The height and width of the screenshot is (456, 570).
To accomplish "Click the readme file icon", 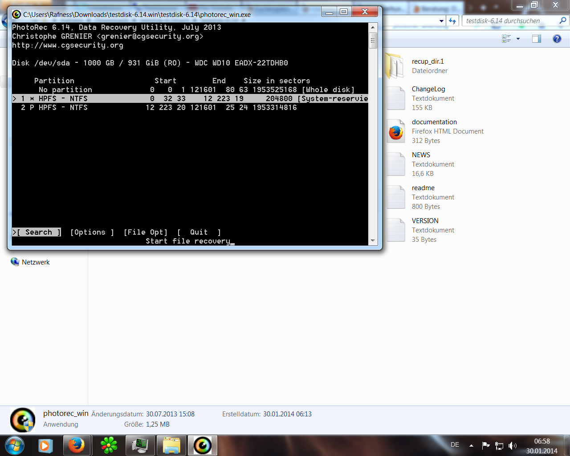I will (x=395, y=197).
